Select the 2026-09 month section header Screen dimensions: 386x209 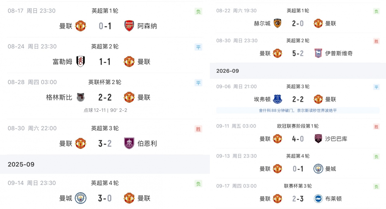298,71
